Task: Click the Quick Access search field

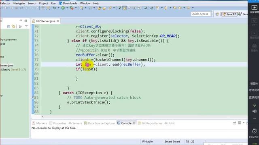Action: coord(201,14)
